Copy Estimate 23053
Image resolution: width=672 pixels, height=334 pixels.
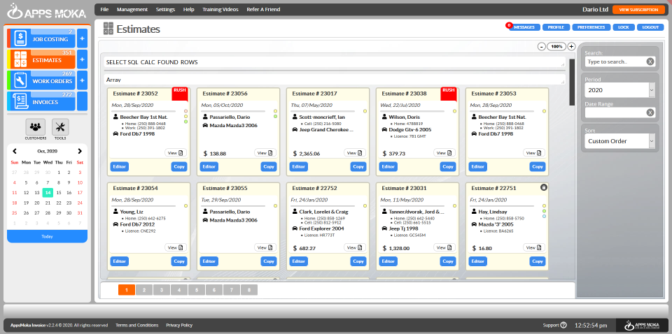point(538,167)
